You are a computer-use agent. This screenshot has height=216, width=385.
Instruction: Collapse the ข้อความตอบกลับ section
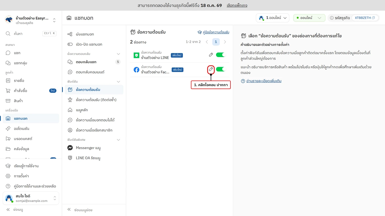[x=118, y=54]
